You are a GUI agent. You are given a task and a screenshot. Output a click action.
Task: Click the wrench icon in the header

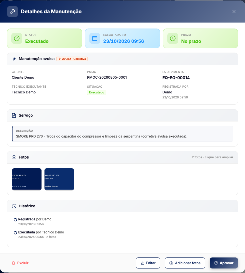[x=12, y=12]
